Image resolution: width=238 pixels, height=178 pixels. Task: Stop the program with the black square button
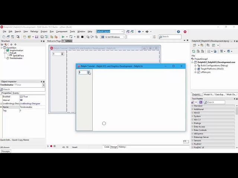coord(82,37)
